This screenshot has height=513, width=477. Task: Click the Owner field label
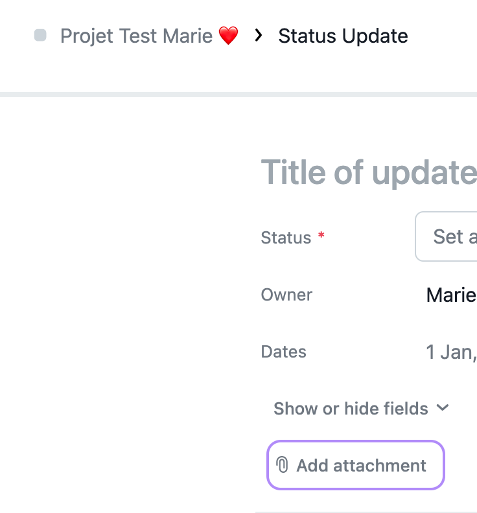(286, 295)
